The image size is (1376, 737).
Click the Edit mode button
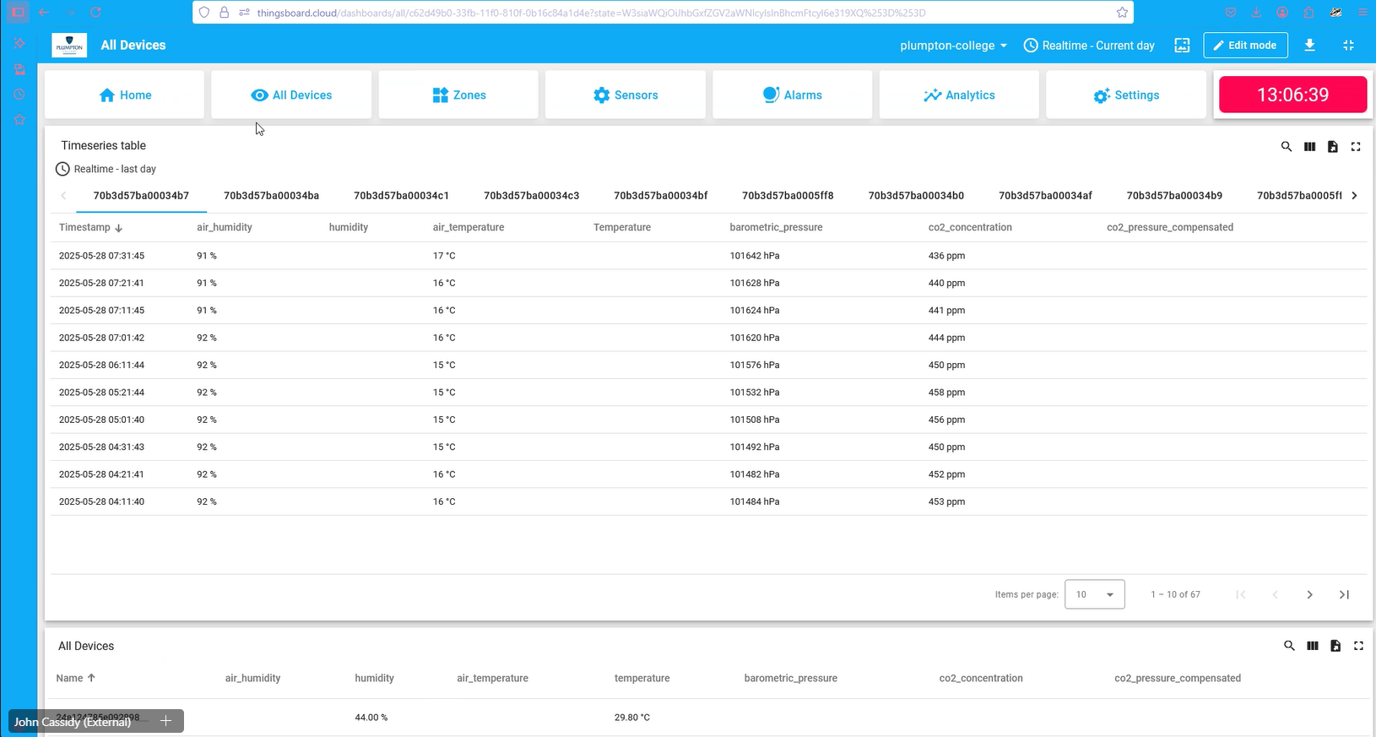pyautogui.click(x=1244, y=46)
